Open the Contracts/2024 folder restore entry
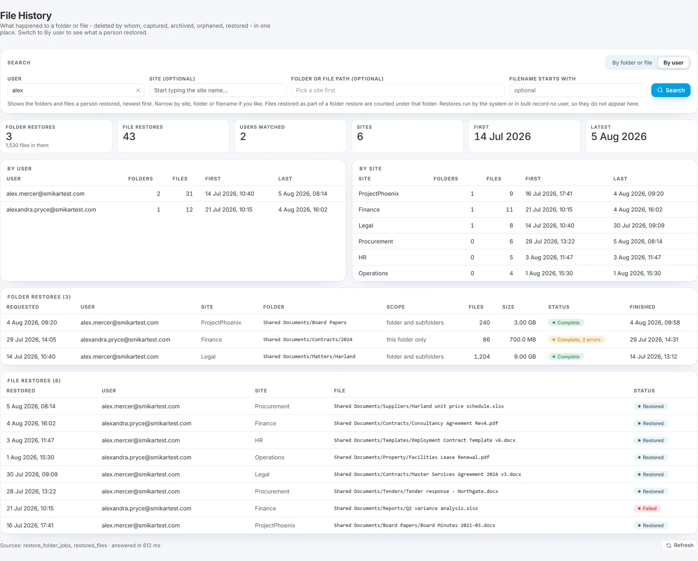 [349, 340]
